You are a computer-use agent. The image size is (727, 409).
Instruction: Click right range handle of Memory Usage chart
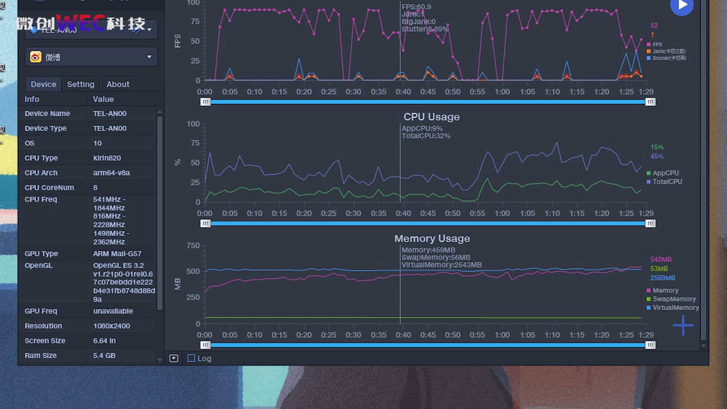pyautogui.click(x=650, y=345)
